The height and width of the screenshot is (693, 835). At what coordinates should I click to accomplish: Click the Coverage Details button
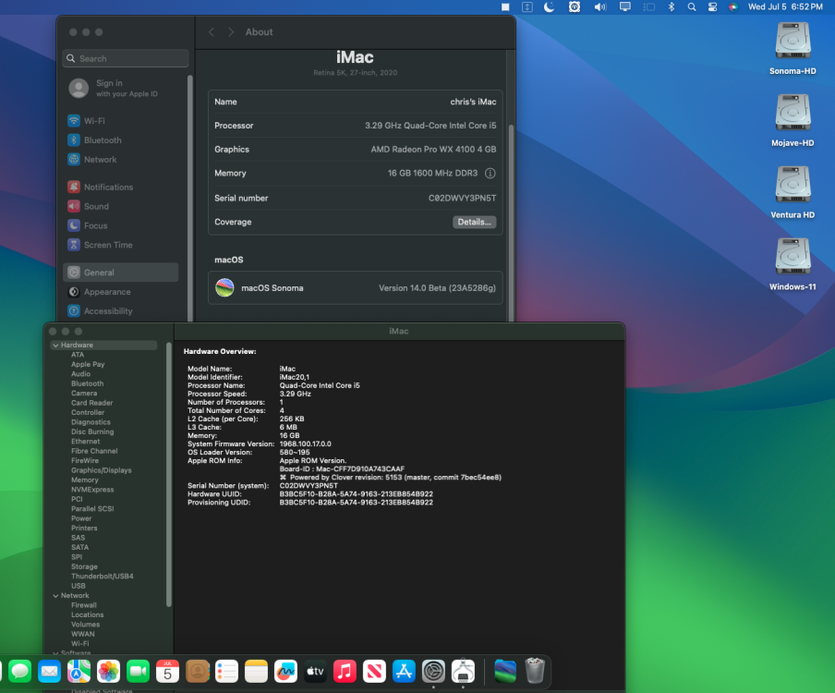click(x=474, y=222)
